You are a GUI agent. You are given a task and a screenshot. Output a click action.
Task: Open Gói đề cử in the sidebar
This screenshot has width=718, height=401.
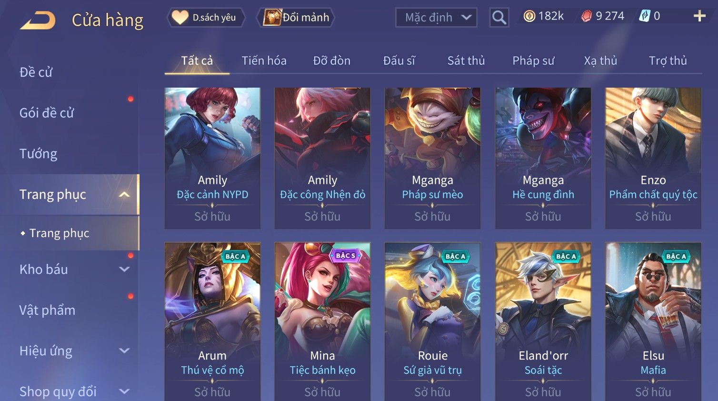click(x=47, y=113)
